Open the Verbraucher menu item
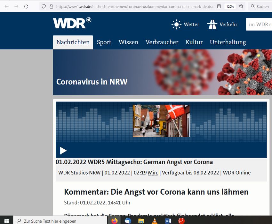Viewport: 272px width, 224px height. click(x=162, y=42)
